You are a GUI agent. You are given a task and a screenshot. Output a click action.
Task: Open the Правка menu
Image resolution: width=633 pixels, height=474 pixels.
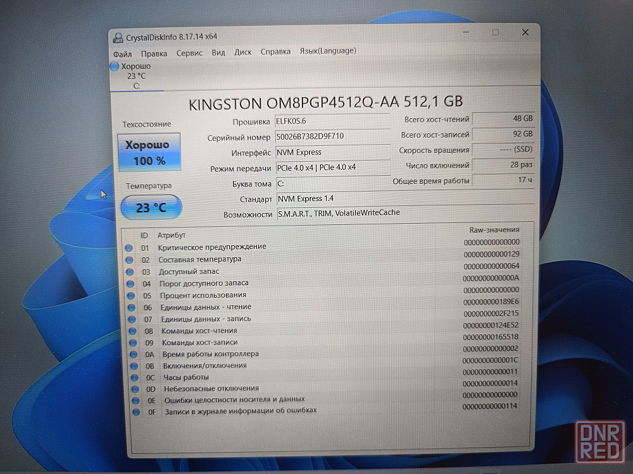(x=154, y=54)
